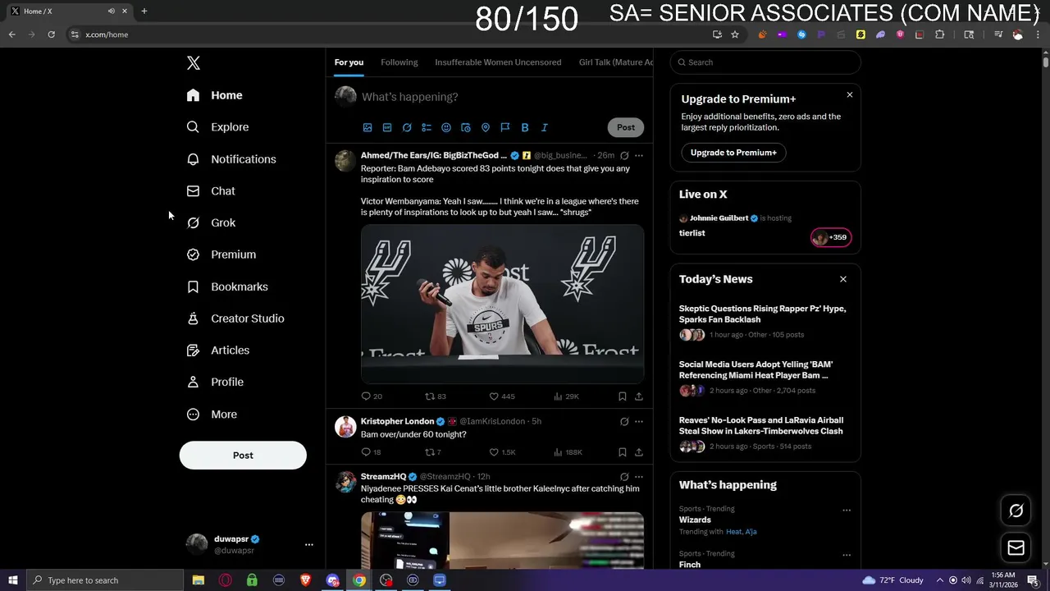Screen dimensions: 1050x591
Task: Open Explore from the sidebar
Action: tap(217, 127)
